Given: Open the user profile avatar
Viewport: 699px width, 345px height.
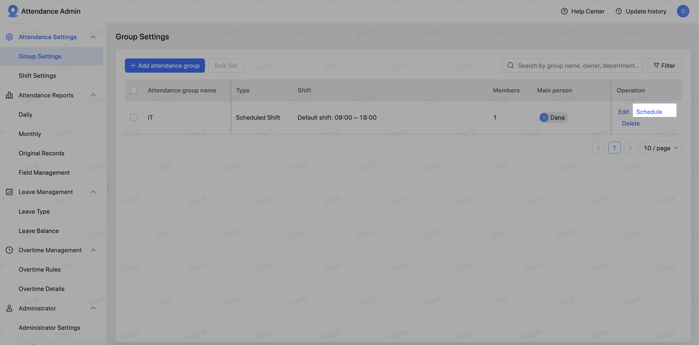Looking at the screenshot, I should point(683,11).
